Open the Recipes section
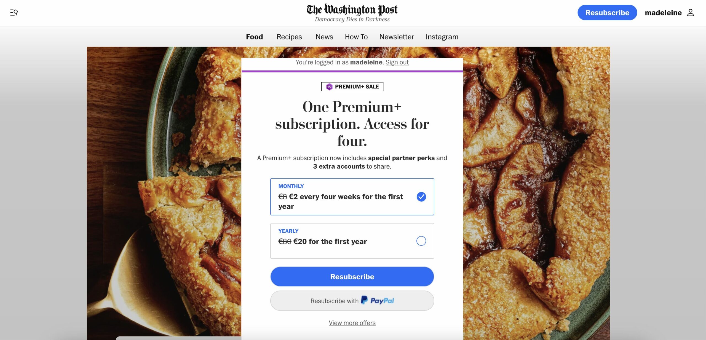This screenshot has height=340, width=706. (289, 37)
